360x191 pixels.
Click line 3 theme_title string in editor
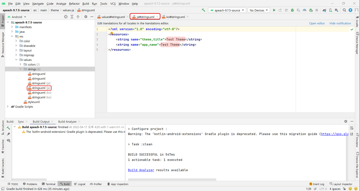click(x=159, y=39)
